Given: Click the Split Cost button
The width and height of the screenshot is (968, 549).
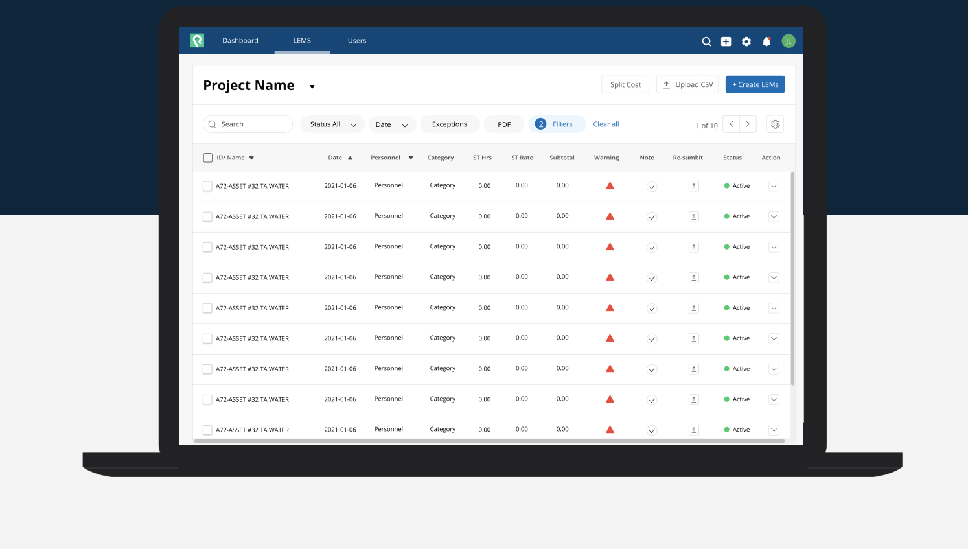Looking at the screenshot, I should click(625, 84).
